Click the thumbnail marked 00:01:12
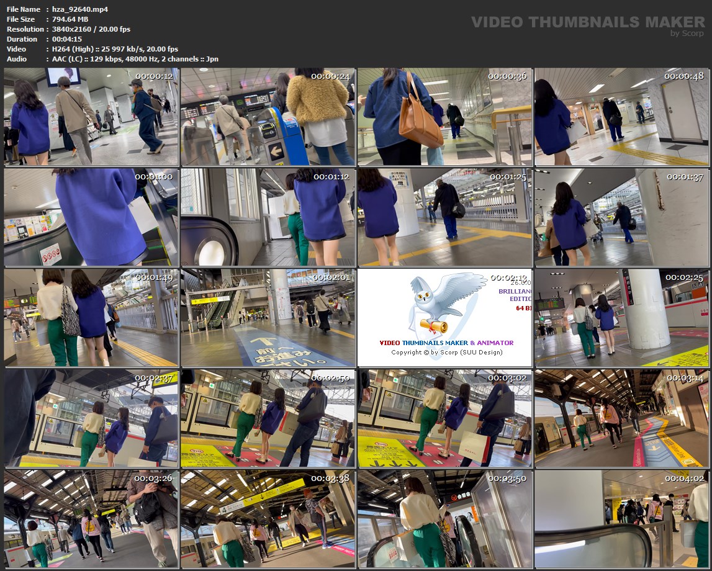This screenshot has height=571, width=712. (268, 217)
